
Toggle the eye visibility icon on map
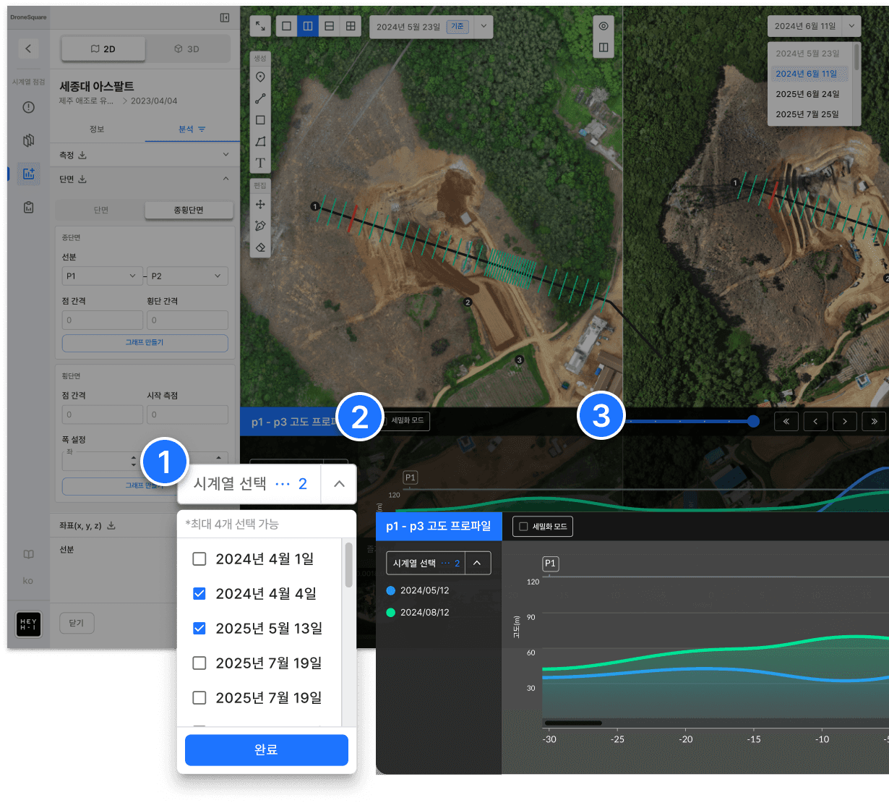(x=604, y=26)
